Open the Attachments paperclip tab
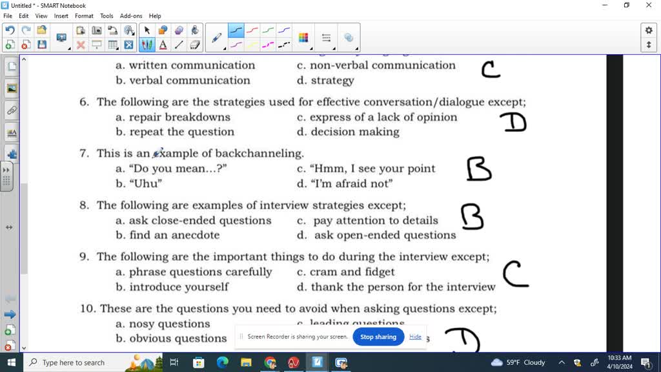Image resolution: width=661 pixels, height=372 pixels. click(11, 111)
